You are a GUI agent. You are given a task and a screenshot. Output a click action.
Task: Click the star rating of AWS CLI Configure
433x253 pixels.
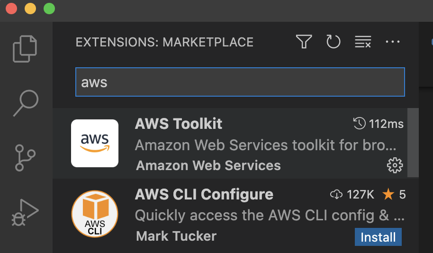pyautogui.click(x=394, y=194)
